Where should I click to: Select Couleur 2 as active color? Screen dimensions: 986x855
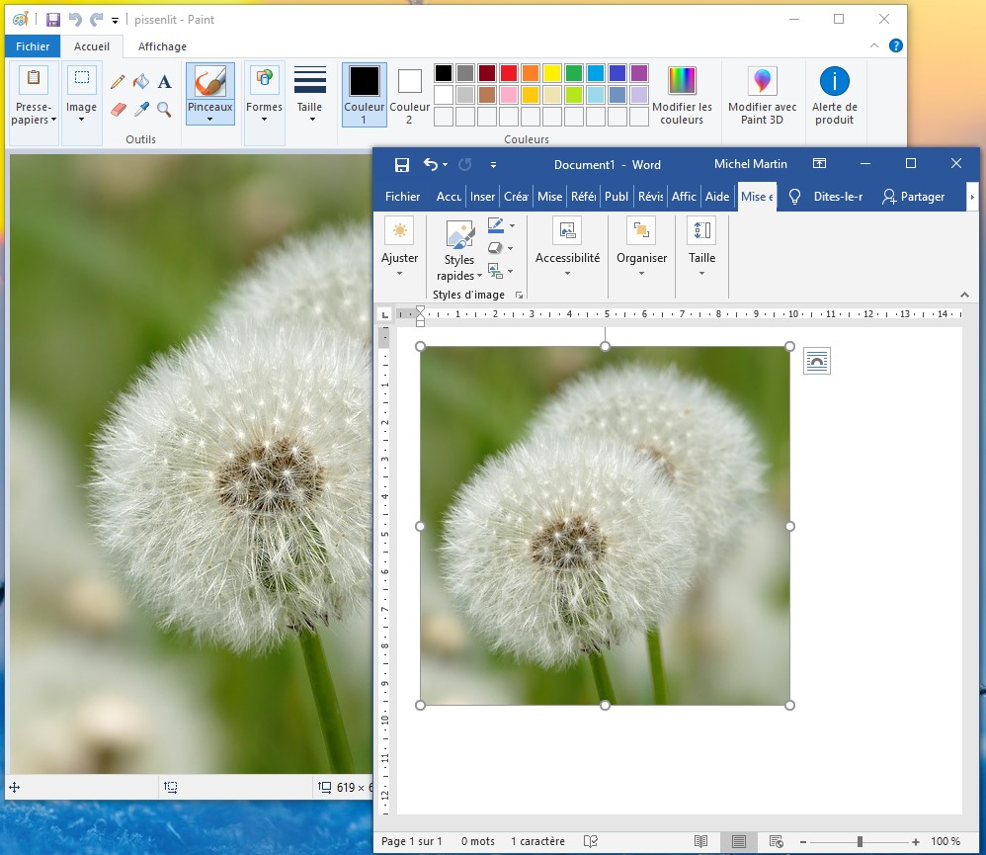point(409,94)
